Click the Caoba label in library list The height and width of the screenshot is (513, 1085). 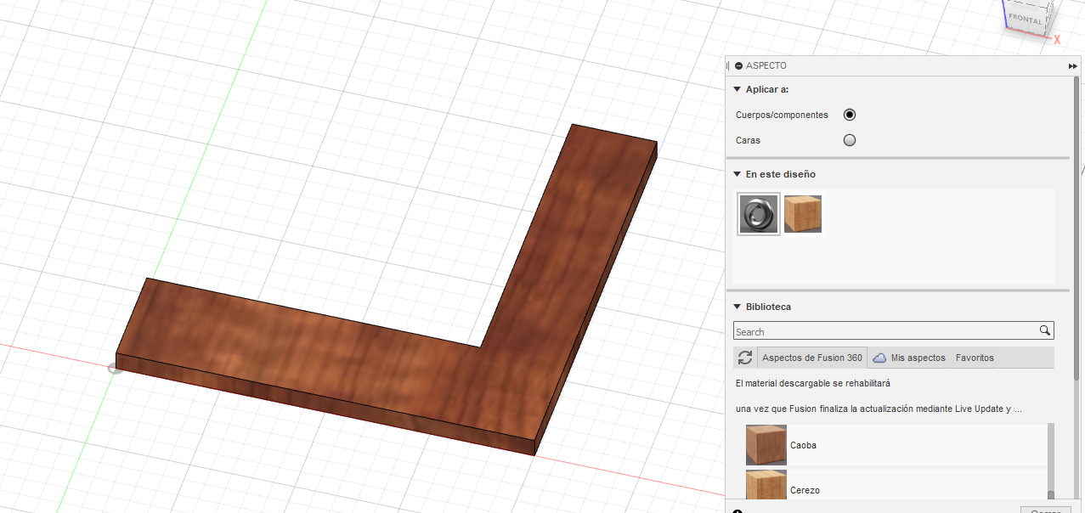tap(803, 445)
